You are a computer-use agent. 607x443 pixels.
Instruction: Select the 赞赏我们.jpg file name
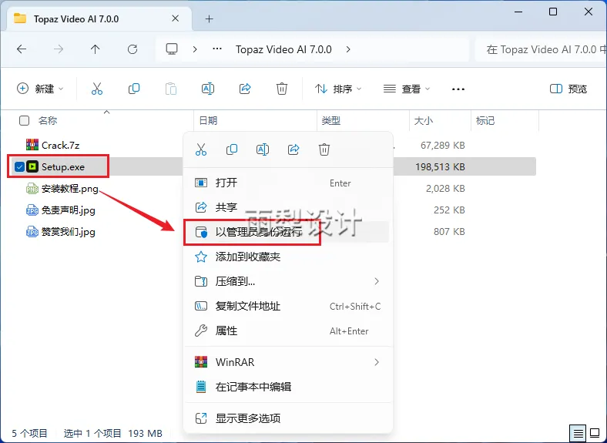(x=68, y=232)
